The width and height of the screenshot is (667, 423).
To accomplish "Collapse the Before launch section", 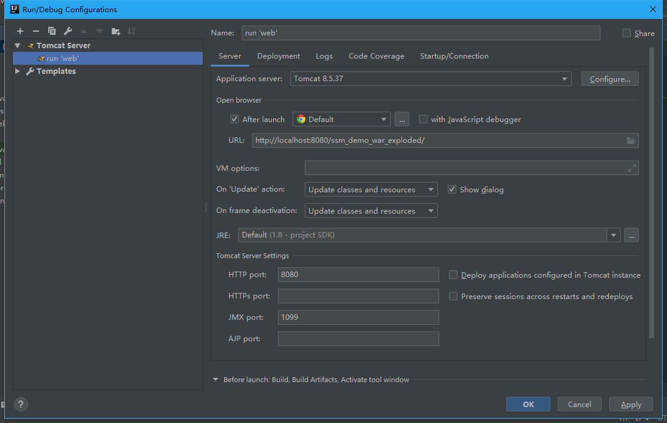I will click(x=216, y=380).
